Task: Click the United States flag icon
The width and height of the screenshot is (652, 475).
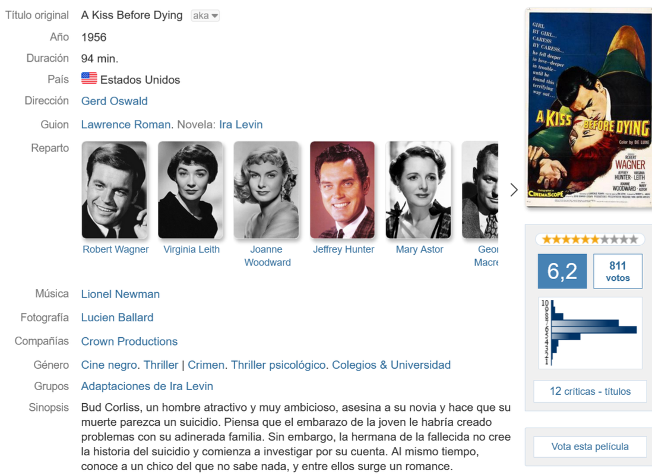Action: pos(89,78)
